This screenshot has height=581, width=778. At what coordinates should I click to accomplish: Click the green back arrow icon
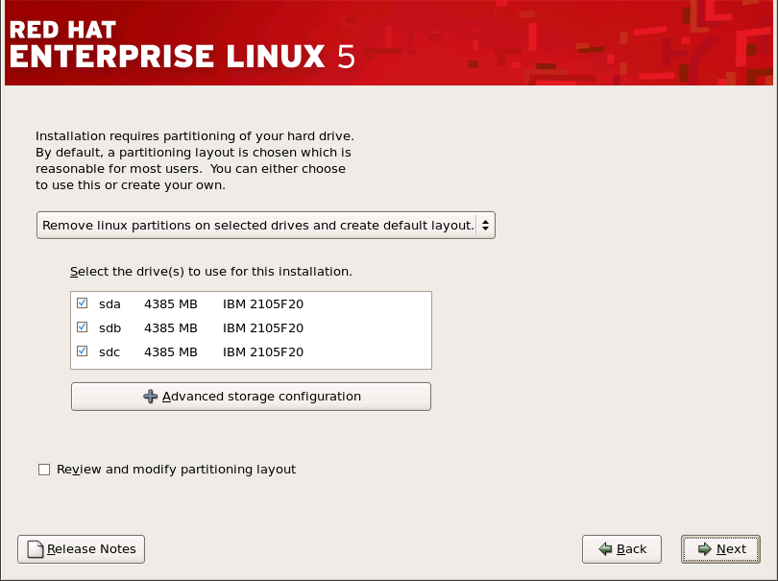pyautogui.click(x=605, y=548)
